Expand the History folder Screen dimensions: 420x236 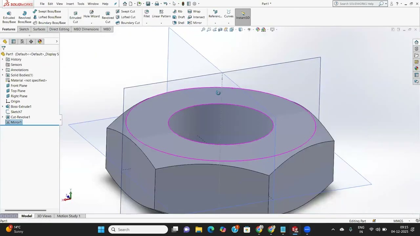coord(3,59)
